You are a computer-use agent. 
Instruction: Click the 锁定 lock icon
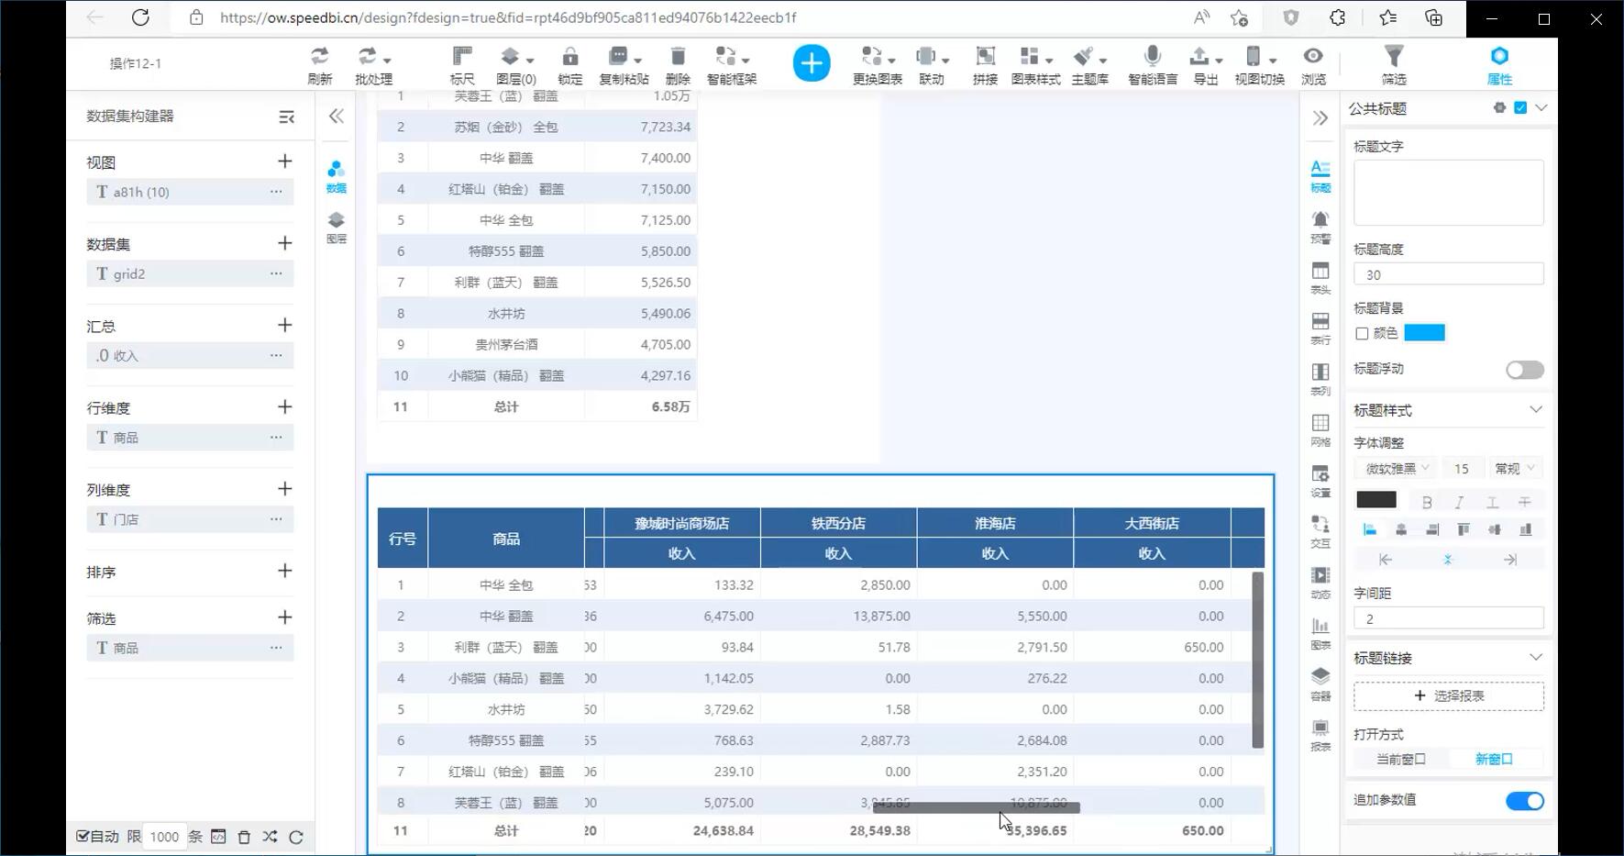[569, 64]
